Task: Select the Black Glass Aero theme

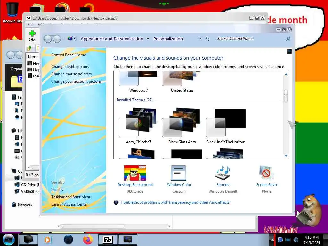Action: 182,126
